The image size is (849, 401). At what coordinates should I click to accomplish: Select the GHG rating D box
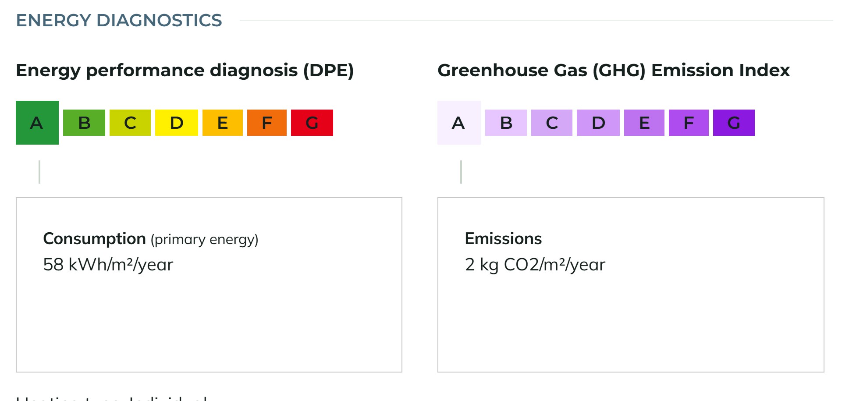pos(598,123)
